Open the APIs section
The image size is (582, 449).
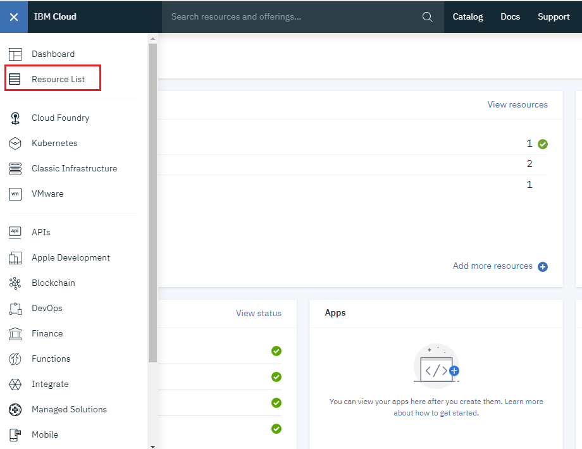42,232
